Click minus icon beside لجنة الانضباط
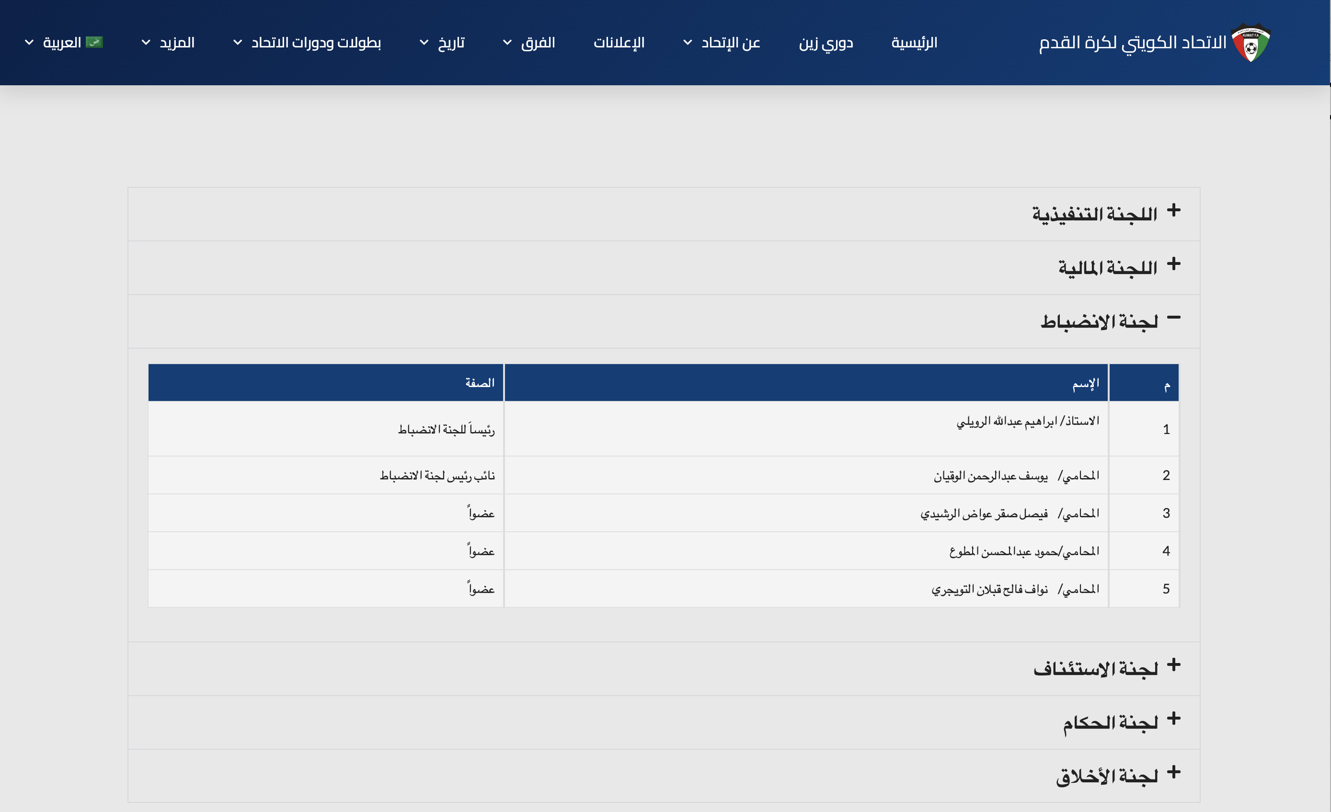This screenshot has height=812, width=1331. point(1173,318)
